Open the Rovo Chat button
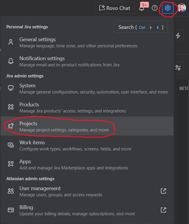 115,8
